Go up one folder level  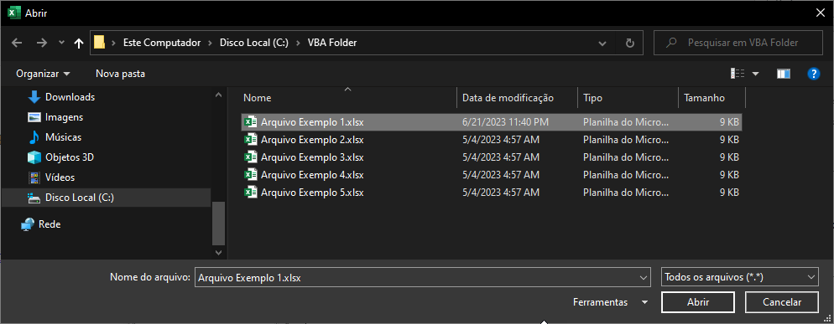point(79,43)
